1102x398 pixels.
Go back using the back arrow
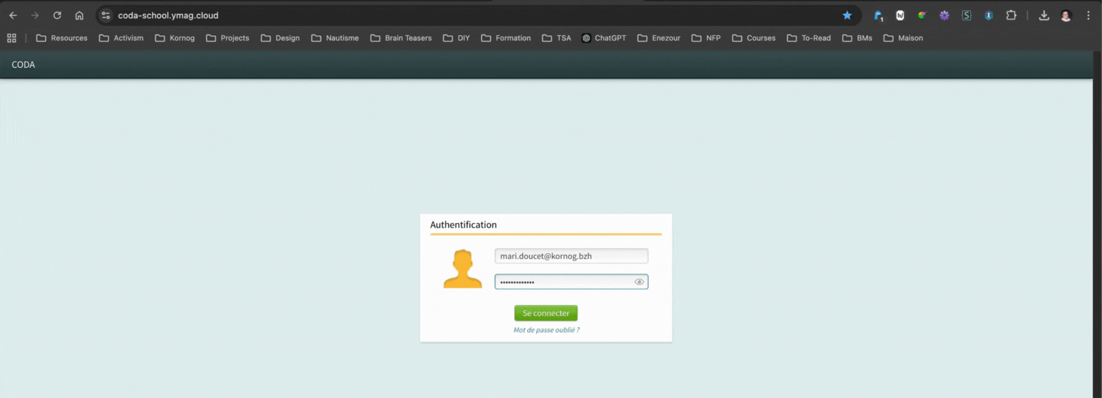(x=13, y=15)
